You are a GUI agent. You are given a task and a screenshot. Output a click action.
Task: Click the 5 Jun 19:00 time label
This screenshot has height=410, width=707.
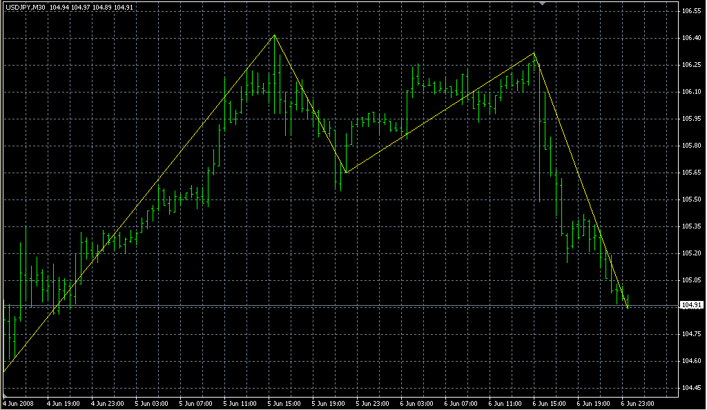(x=329, y=404)
